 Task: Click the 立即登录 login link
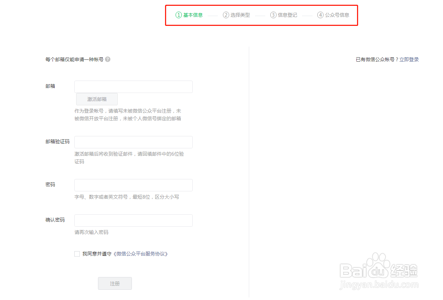pos(409,59)
